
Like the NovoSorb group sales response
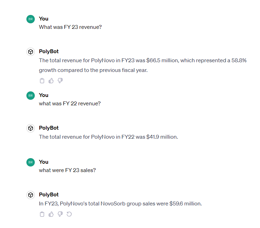(51, 214)
